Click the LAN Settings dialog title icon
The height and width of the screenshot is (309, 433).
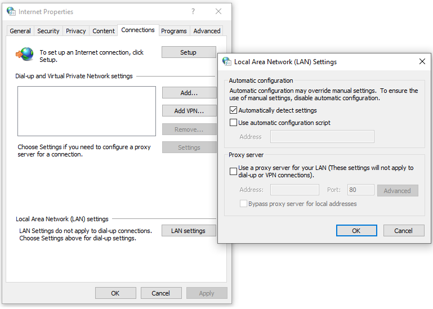227,61
